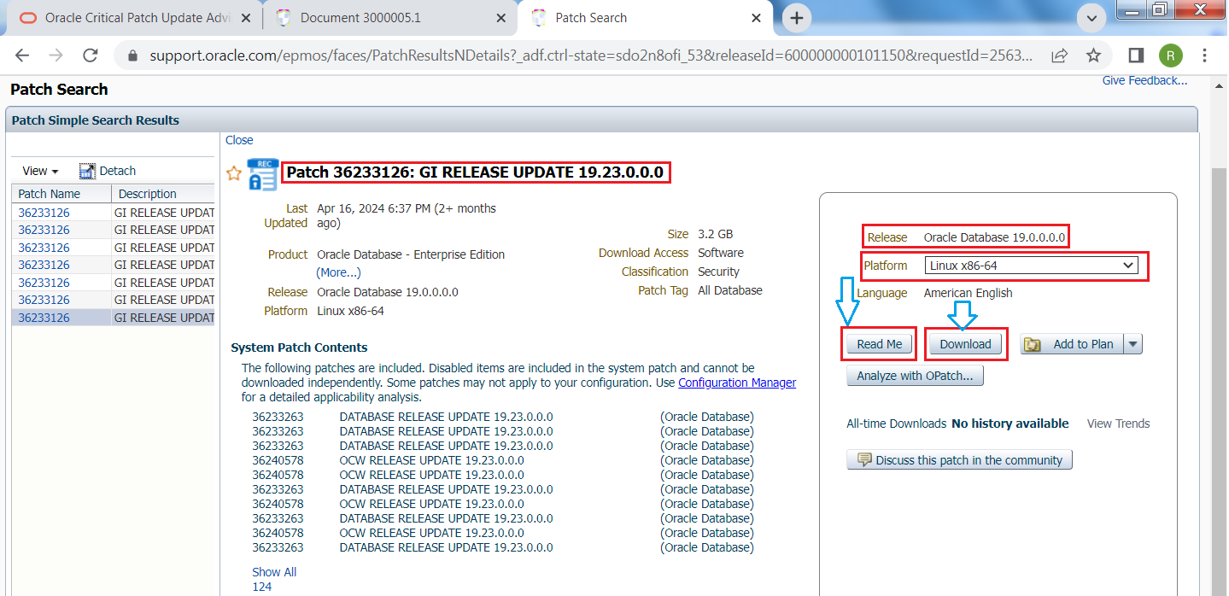Screen dimensions: 1229x596
Task: Open the tab search chevron button
Action: [x=1091, y=17]
